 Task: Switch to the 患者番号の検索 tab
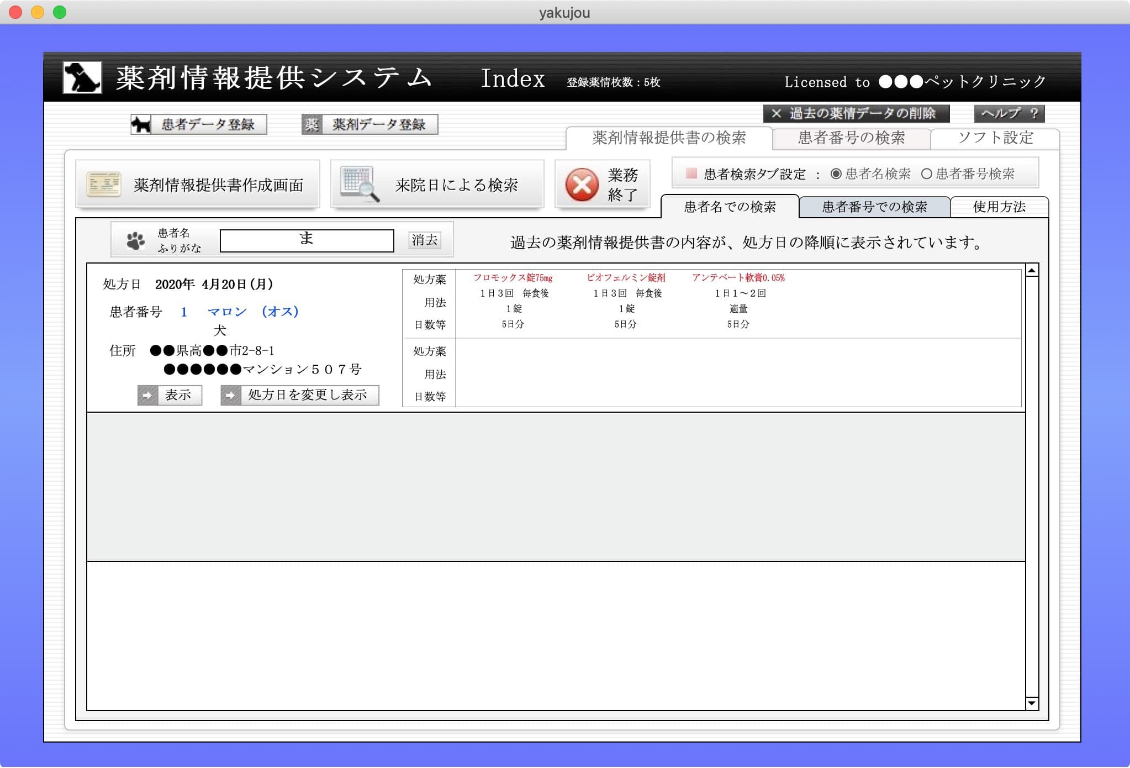[x=851, y=138]
